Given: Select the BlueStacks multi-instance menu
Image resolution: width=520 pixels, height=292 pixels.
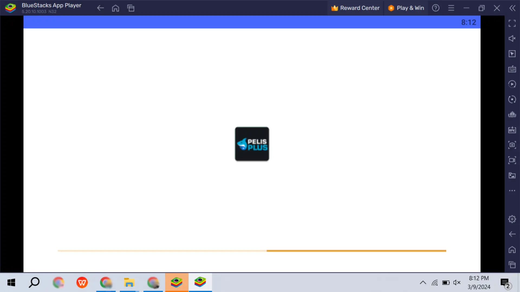Looking at the screenshot, I should click(x=512, y=264).
